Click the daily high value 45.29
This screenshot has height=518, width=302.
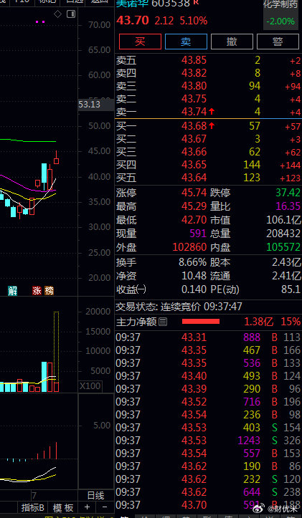pos(194,206)
